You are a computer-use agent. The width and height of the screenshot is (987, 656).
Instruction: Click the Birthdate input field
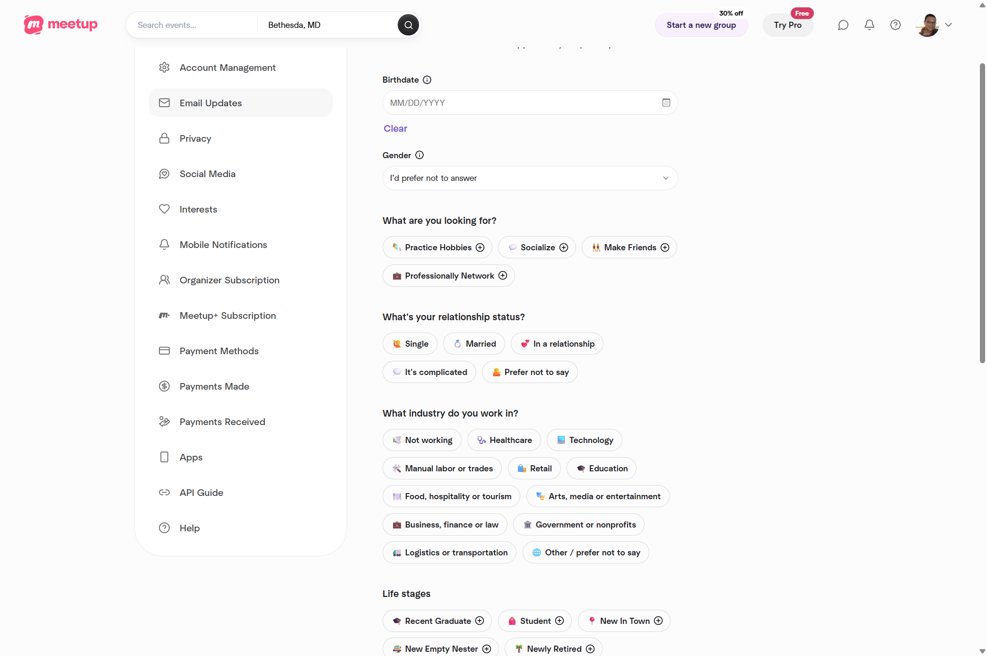[x=530, y=102]
